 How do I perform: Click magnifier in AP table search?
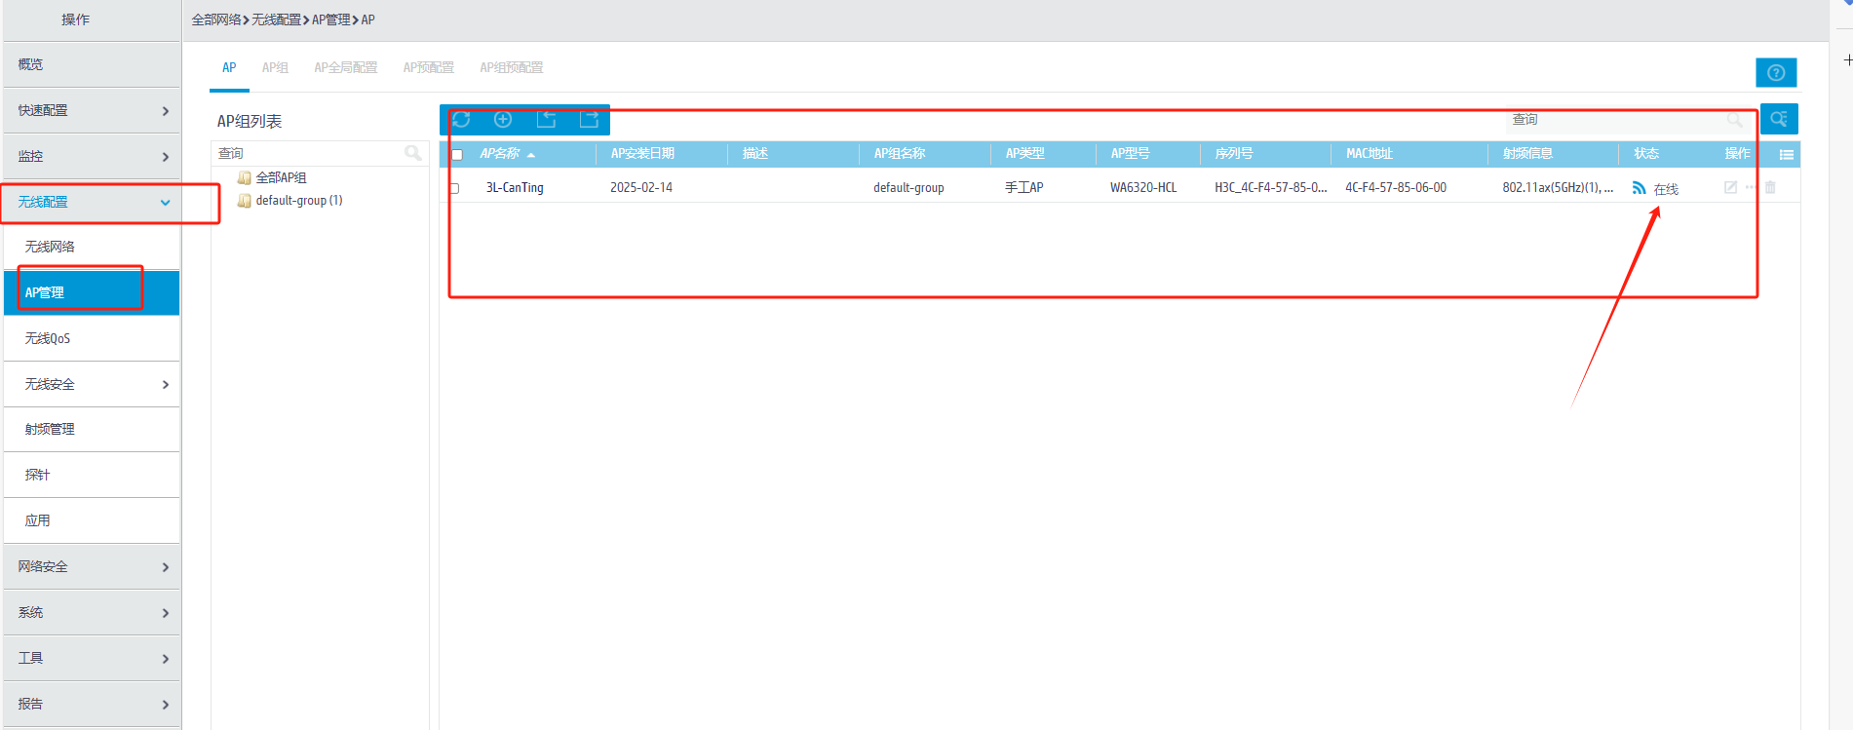[1734, 120]
